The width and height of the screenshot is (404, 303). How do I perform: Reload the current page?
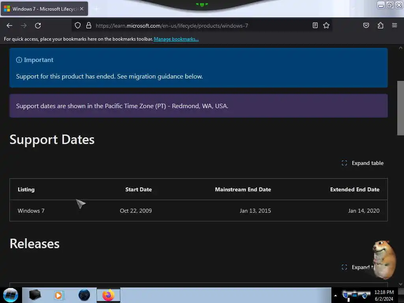[x=38, y=26]
